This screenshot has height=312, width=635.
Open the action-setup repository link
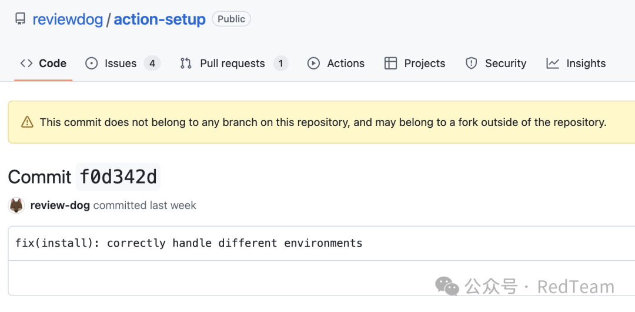point(159,19)
